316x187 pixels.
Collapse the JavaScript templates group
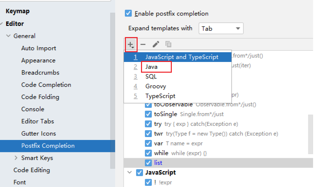tap(130, 172)
